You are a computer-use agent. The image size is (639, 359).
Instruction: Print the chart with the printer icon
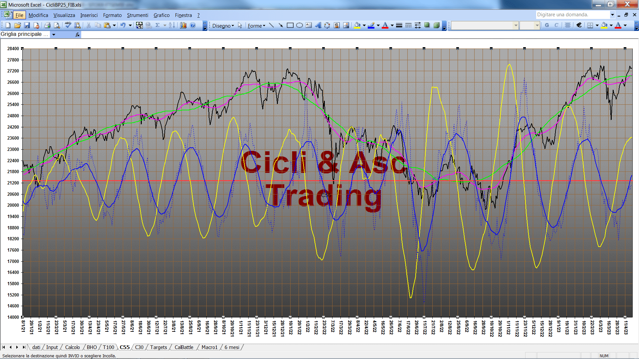tap(47, 25)
